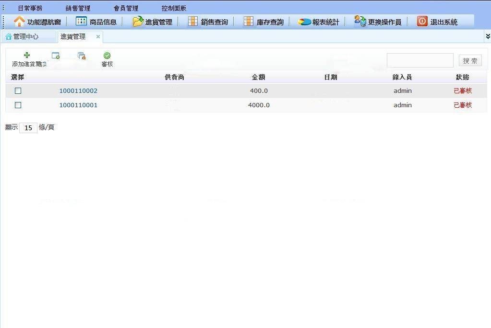Click the 顯示 label
The width and height of the screenshot is (491, 328).
coord(12,127)
